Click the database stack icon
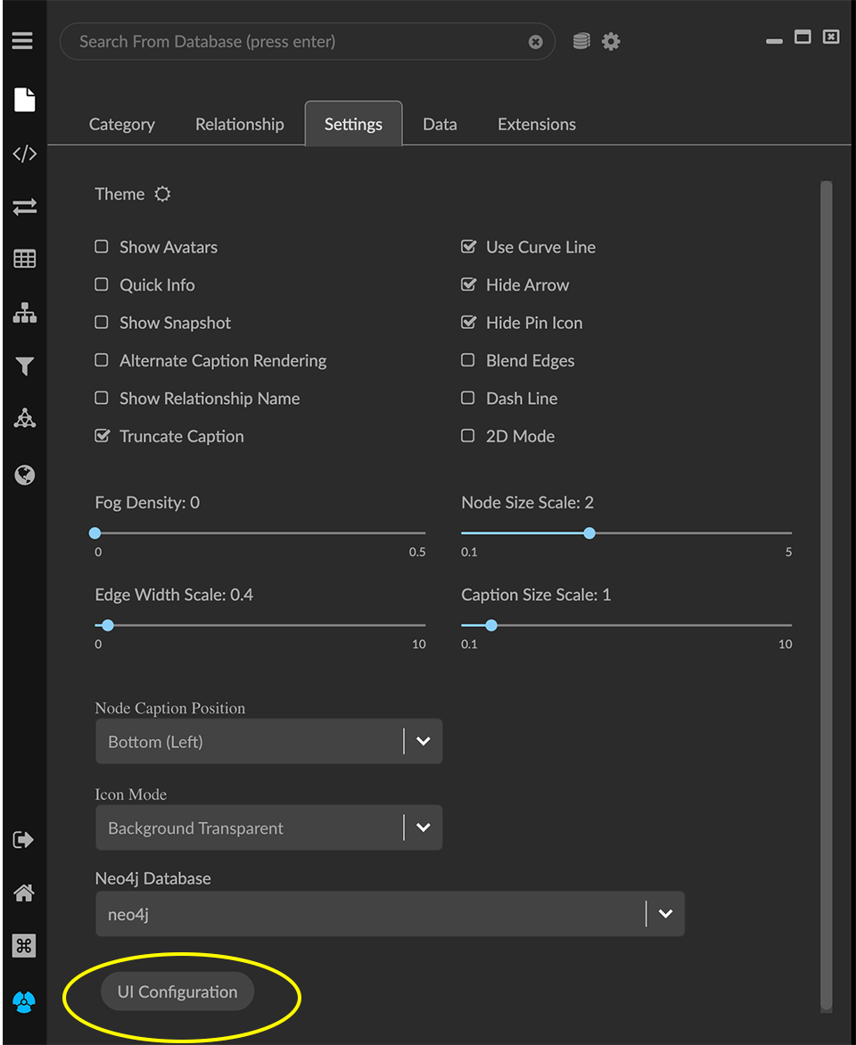Viewport: 856px width, 1045px height. click(x=581, y=41)
